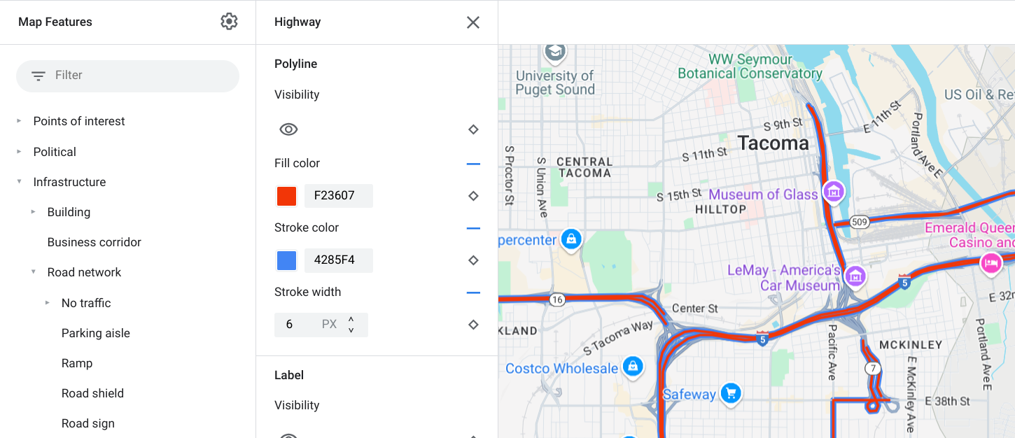1015x438 pixels.
Task: Click diamond icon beside Fill color F23607
Action: [x=473, y=196]
